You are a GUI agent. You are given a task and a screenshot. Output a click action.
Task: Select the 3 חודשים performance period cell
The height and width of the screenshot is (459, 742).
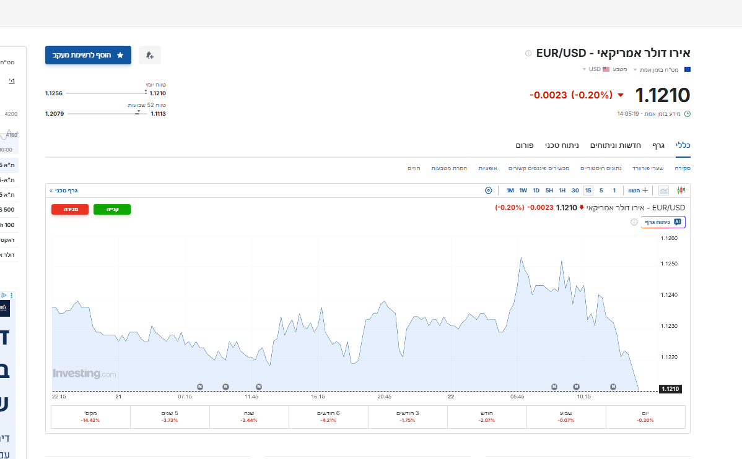[408, 416]
